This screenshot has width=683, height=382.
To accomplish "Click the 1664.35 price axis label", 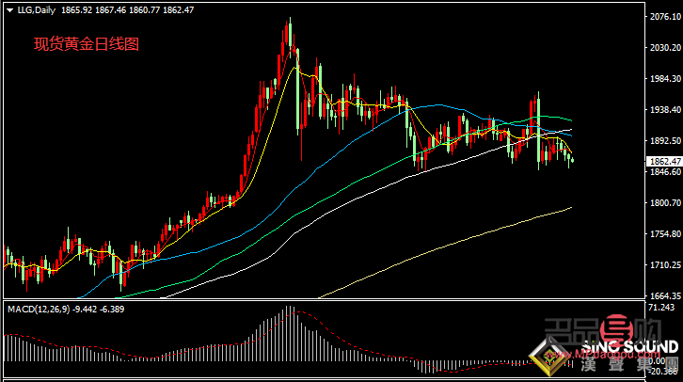I will point(665,295).
